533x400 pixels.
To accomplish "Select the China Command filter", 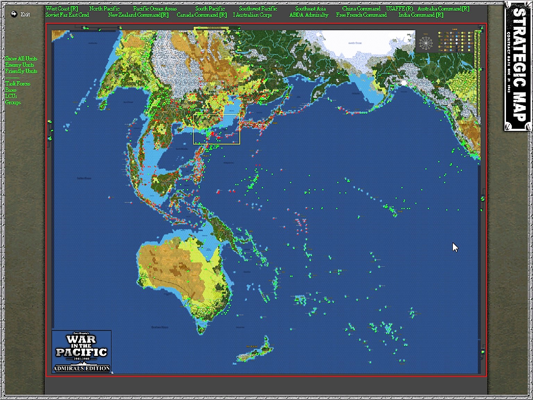I will (361, 9).
